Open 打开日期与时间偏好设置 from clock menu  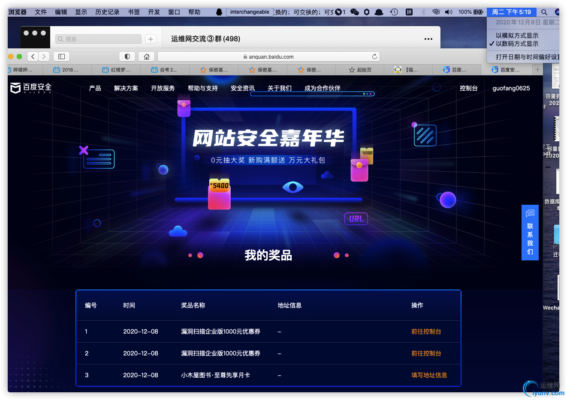tap(528, 57)
